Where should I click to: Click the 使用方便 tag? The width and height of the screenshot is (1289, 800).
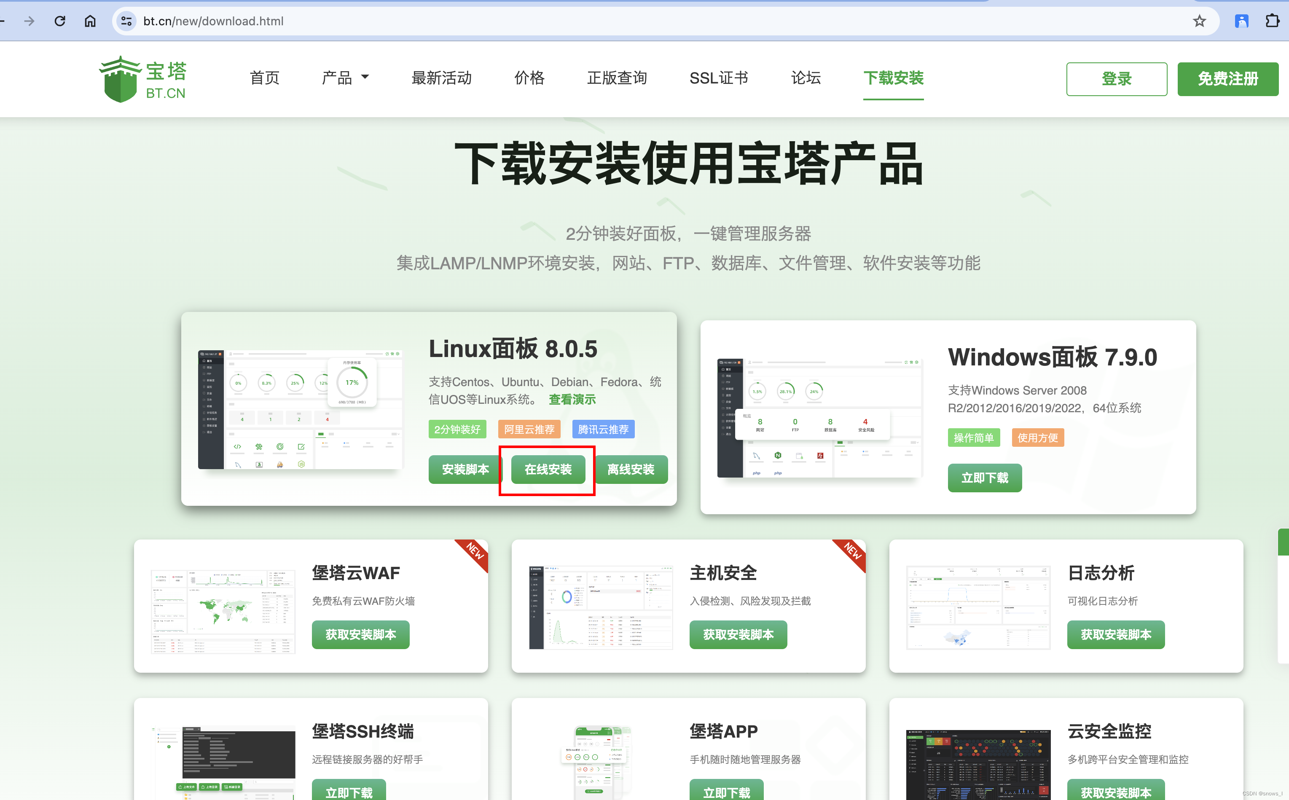1038,438
